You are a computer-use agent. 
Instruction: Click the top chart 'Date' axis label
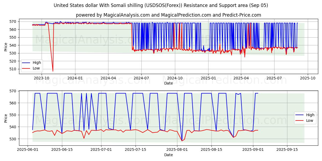169,83
